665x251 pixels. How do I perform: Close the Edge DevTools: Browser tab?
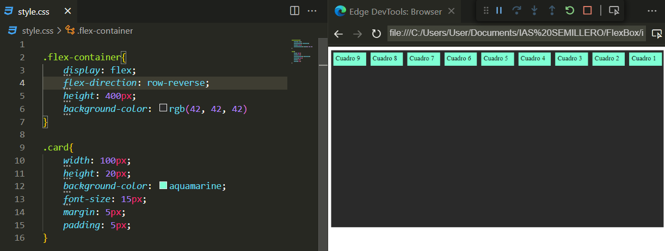451,11
